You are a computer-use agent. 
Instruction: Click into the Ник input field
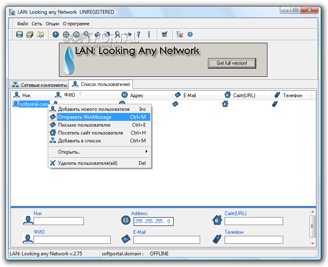[x=59, y=221]
